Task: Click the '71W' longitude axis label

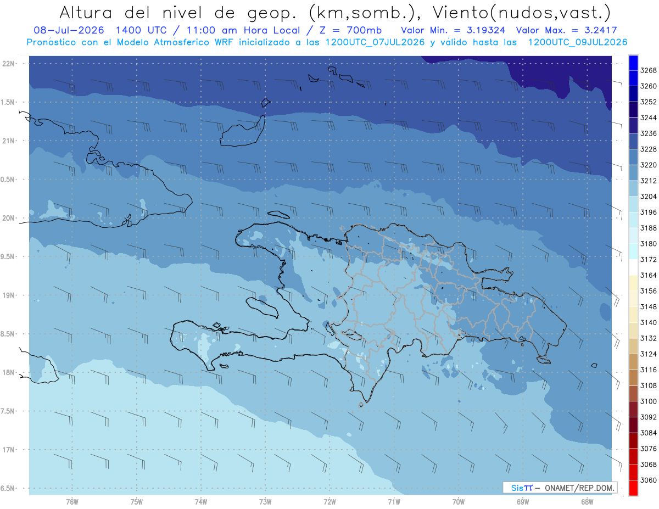Action: pyautogui.click(x=394, y=502)
